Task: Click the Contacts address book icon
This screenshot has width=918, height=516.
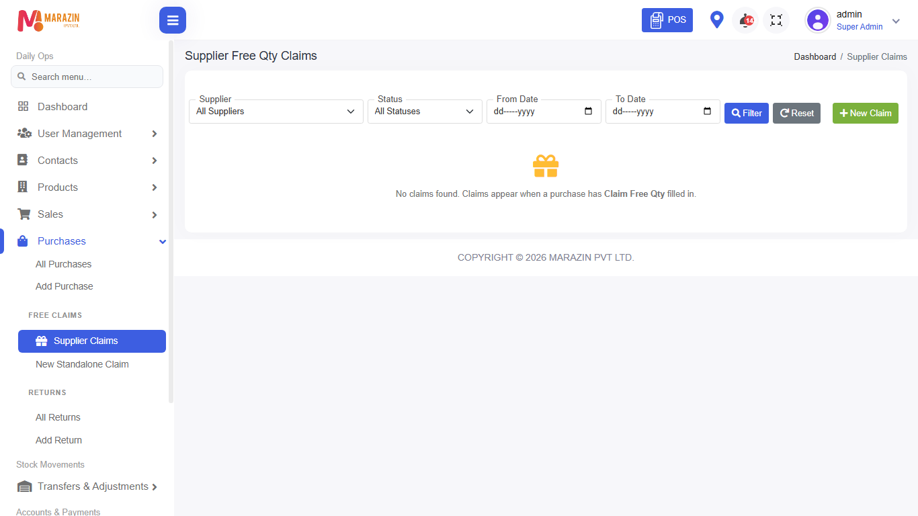Action: tap(23, 160)
